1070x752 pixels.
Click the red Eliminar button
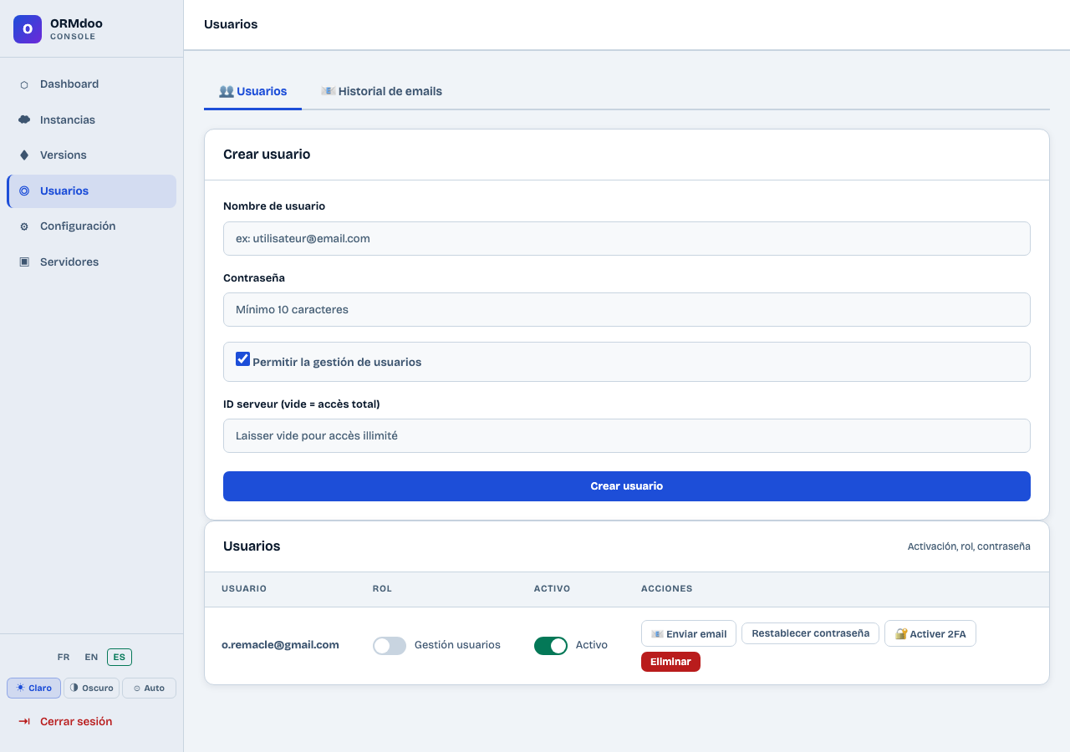click(670, 662)
